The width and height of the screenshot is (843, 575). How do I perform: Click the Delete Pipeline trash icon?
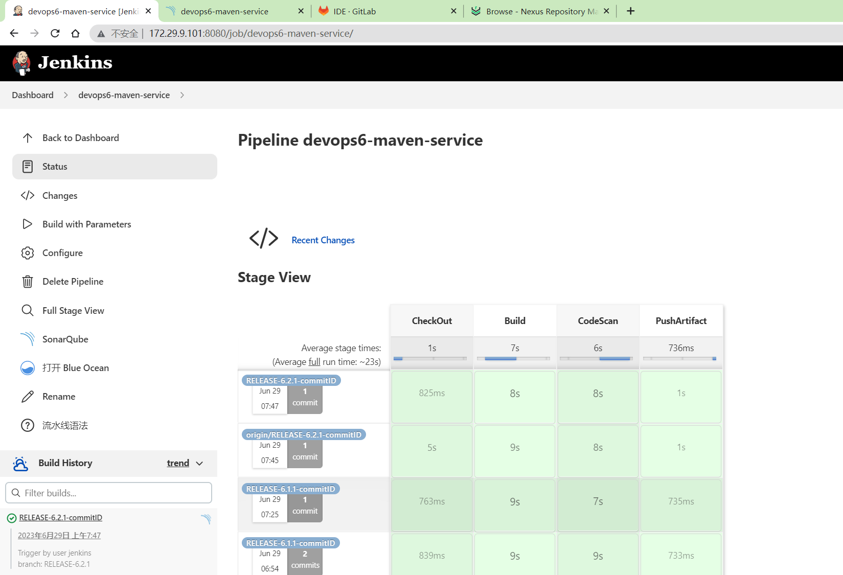point(28,282)
